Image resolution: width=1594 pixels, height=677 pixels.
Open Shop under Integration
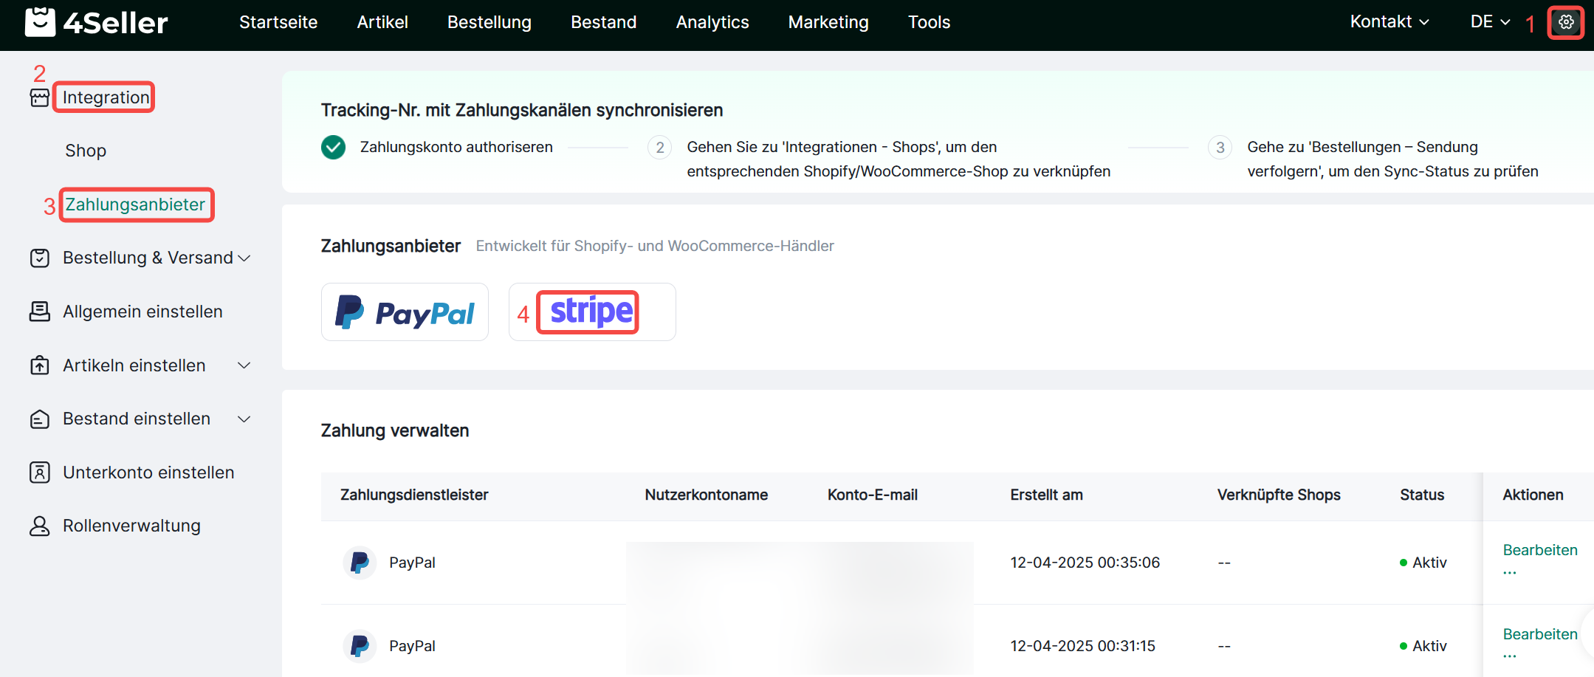[x=86, y=151]
